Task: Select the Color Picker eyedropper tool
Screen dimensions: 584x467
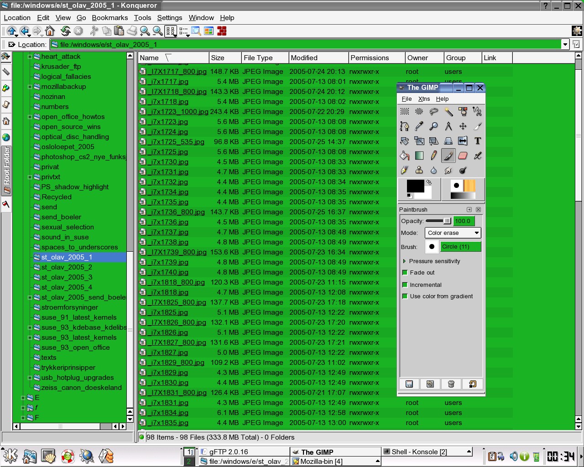Action: click(x=419, y=126)
